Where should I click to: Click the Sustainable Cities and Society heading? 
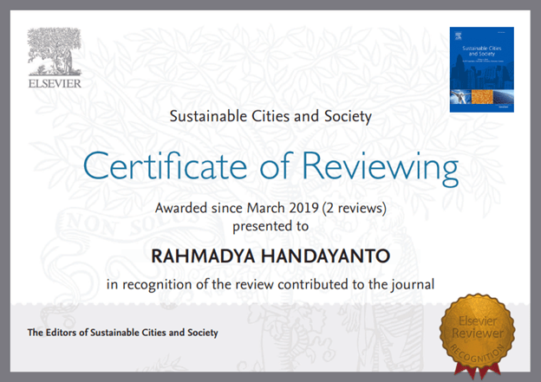point(270,116)
